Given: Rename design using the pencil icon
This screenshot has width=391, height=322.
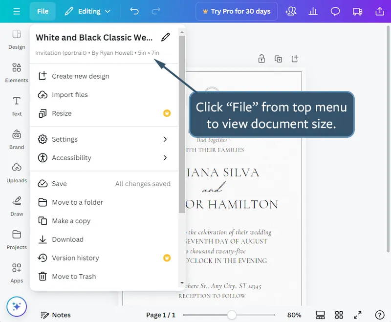Looking at the screenshot, I should coord(166,37).
